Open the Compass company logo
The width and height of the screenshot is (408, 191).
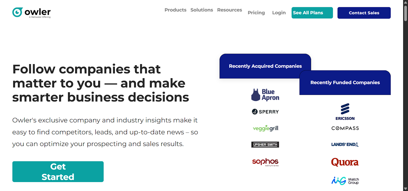[345, 128]
